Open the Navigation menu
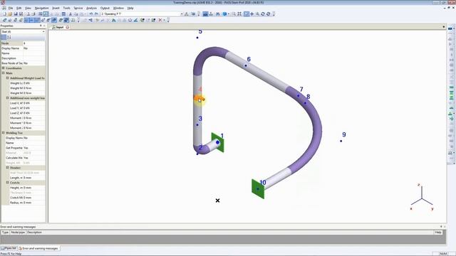Viewport: 456px width, 256px height. pos(41,8)
